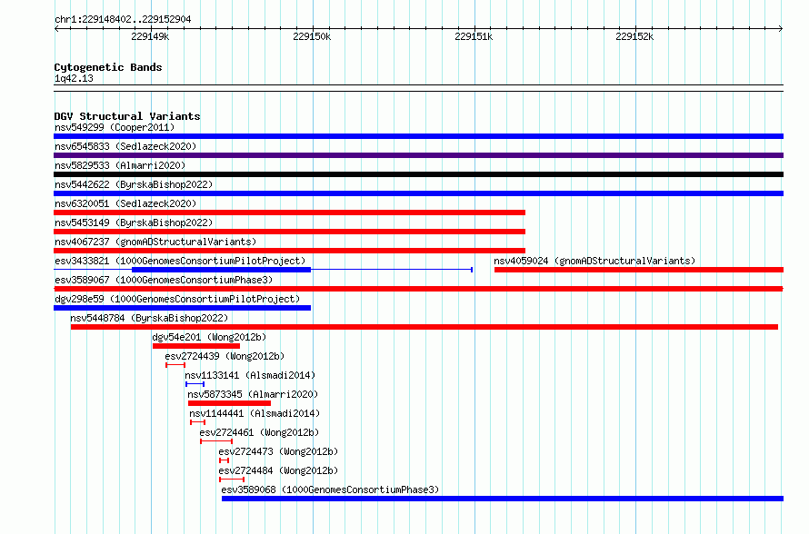Select the small red nsv1144441 glyph
The width and height of the screenshot is (809, 534).
(197, 422)
